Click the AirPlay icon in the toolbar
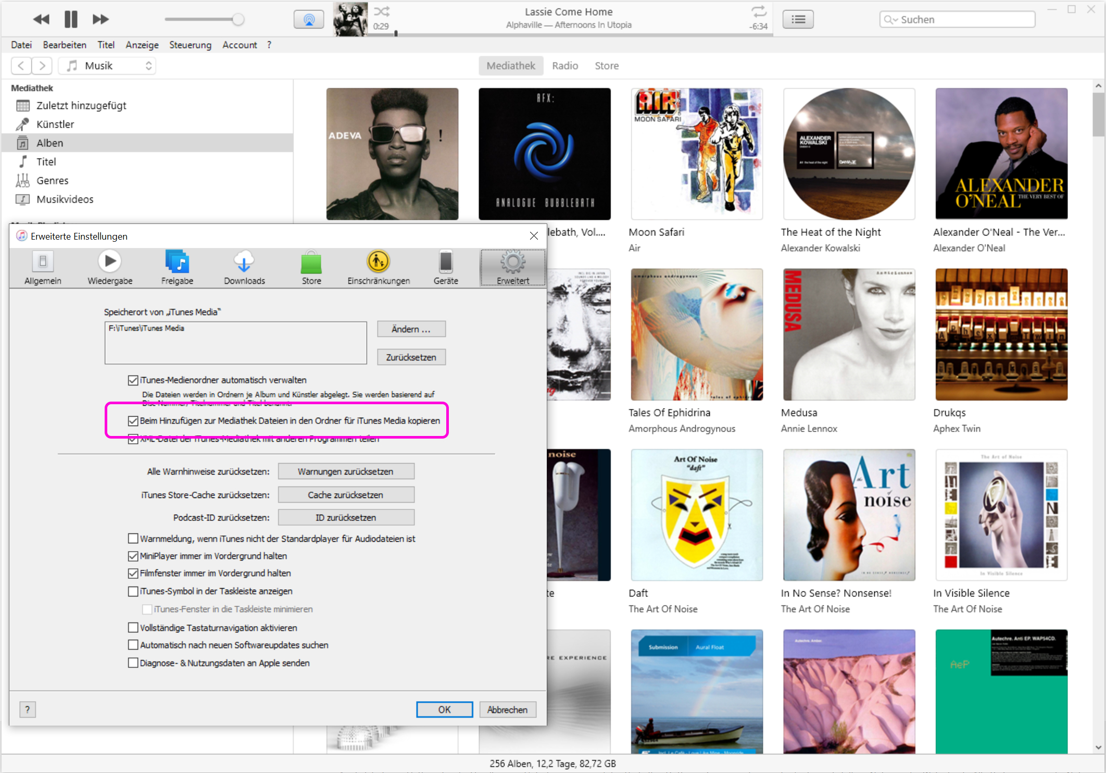Image resolution: width=1106 pixels, height=773 pixels. pos(309,20)
